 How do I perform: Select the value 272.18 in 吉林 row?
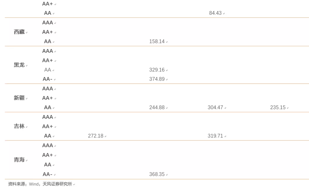96,136
